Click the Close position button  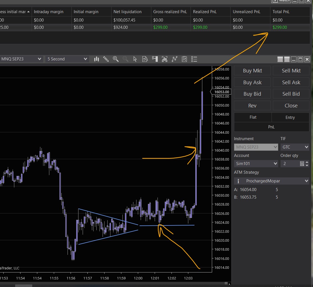pos(291,105)
